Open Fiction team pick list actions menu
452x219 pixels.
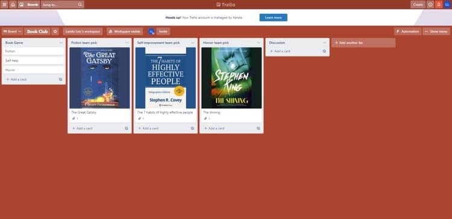pos(127,43)
